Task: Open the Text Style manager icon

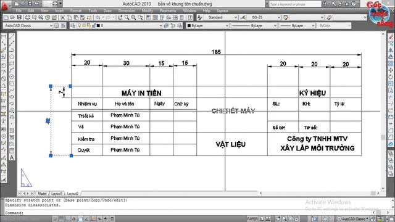Action: coord(199,17)
